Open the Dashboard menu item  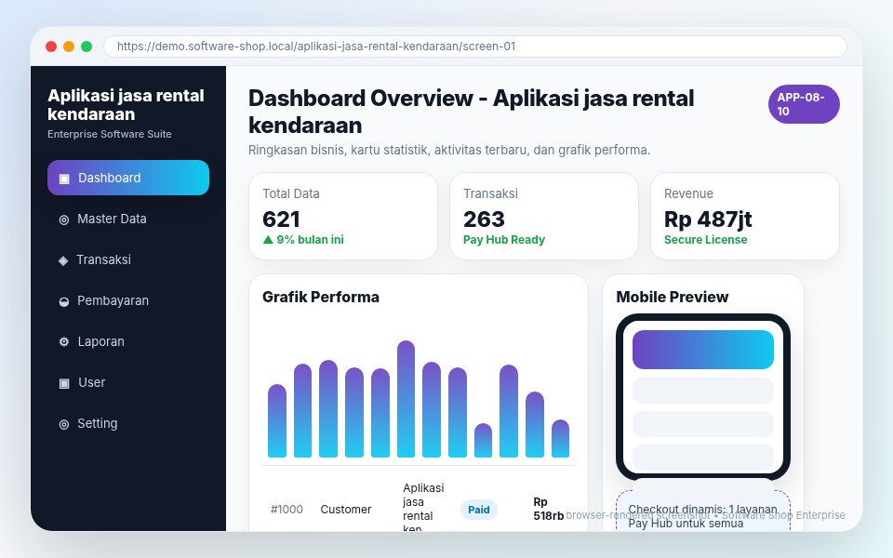[128, 178]
